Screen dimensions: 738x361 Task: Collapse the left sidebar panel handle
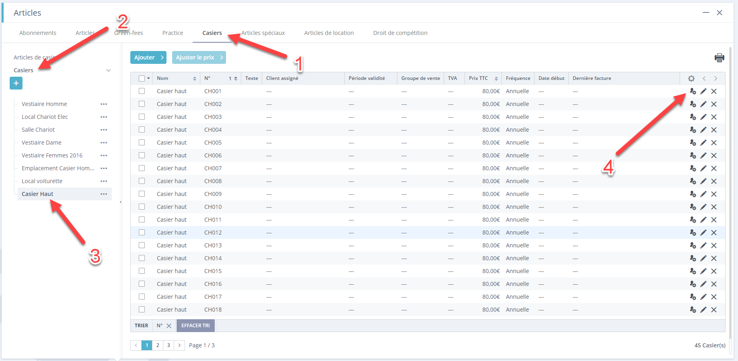(121, 202)
